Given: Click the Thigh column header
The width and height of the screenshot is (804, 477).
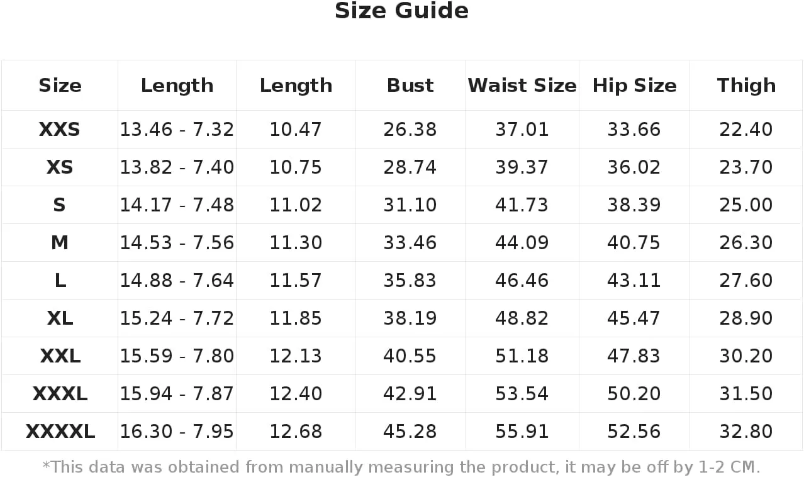Looking at the screenshot, I should pyautogui.click(x=746, y=86).
